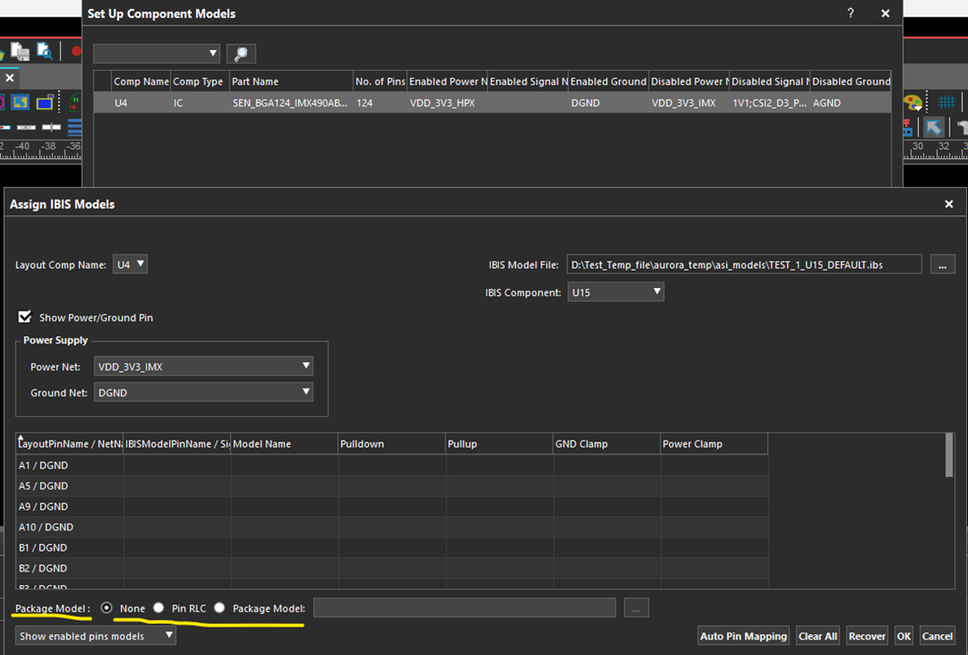968x655 pixels.
Task: Click the Comp Name column header
Action: (x=141, y=82)
